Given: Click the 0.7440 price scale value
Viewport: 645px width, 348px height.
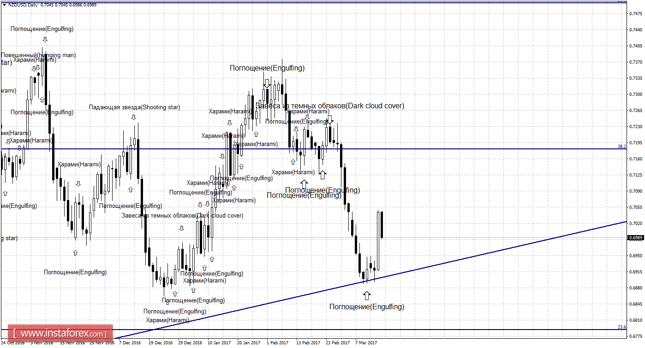Looking at the screenshot, I should (636, 29).
